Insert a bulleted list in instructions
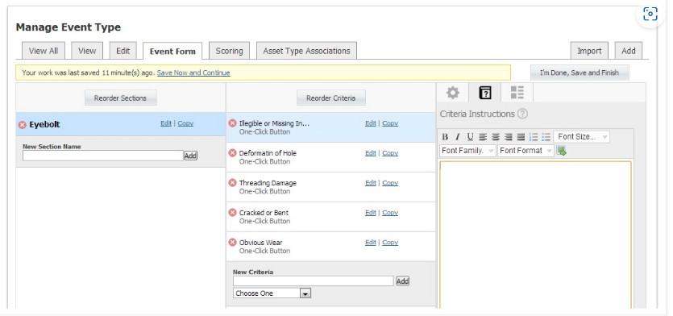This screenshot has width=673, height=316. (x=546, y=137)
